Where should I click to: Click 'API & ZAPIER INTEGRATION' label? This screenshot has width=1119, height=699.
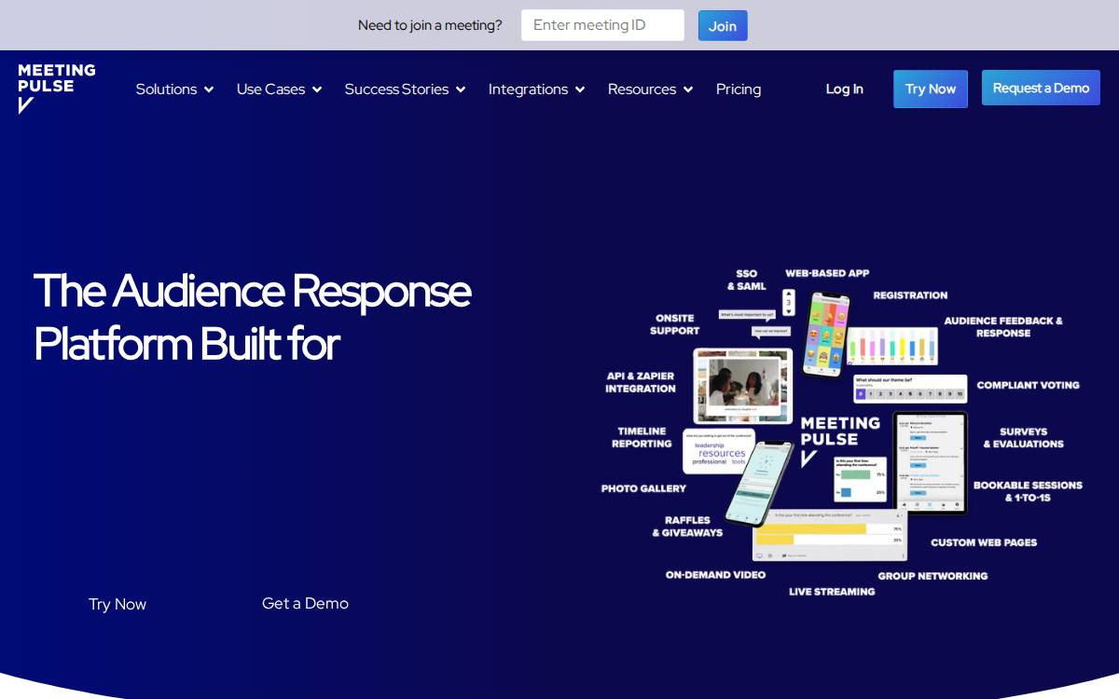[x=641, y=383]
